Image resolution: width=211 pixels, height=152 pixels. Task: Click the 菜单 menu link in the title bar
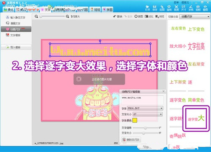(x=176, y=3)
